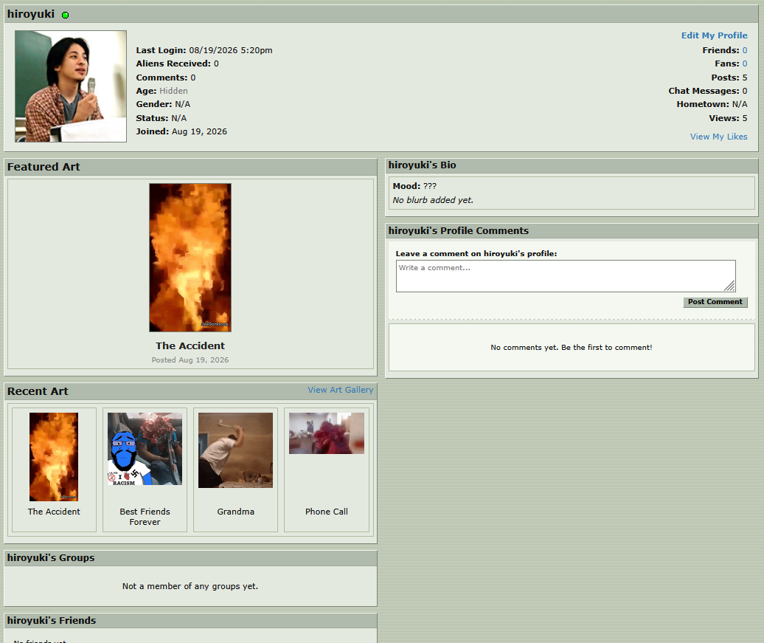Click the Aliens Received: 0 stat

tap(177, 63)
